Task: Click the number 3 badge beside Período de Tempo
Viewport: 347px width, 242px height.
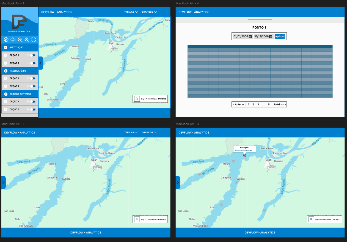Action: coord(6,94)
